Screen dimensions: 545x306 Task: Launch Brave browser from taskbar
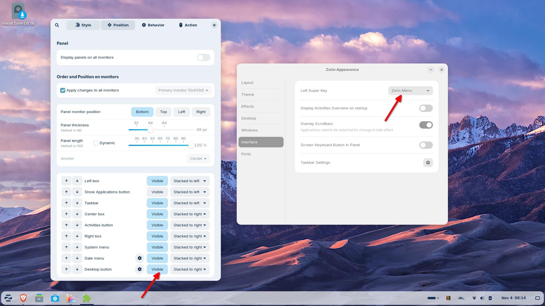click(23, 298)
